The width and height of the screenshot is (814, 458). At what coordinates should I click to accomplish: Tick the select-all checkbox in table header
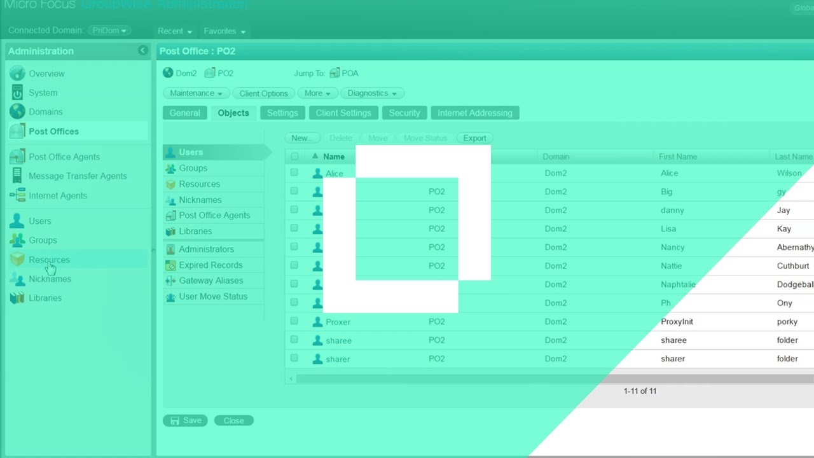click(x=294, y=156)
